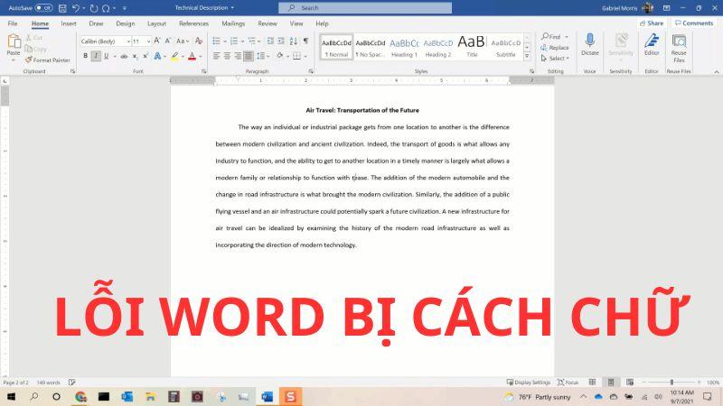This screenshot has height=406, width=723.
Task: Select No Spacing style
Action: pyautogui.click(x=371, y=47)
